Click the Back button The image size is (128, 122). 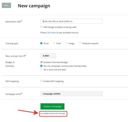pos(6,5)
